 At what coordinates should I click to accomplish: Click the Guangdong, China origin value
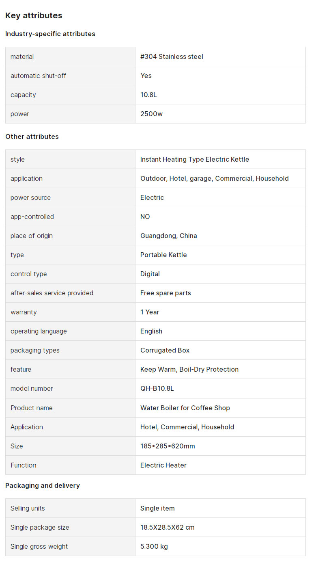click(x=169, y=236)
